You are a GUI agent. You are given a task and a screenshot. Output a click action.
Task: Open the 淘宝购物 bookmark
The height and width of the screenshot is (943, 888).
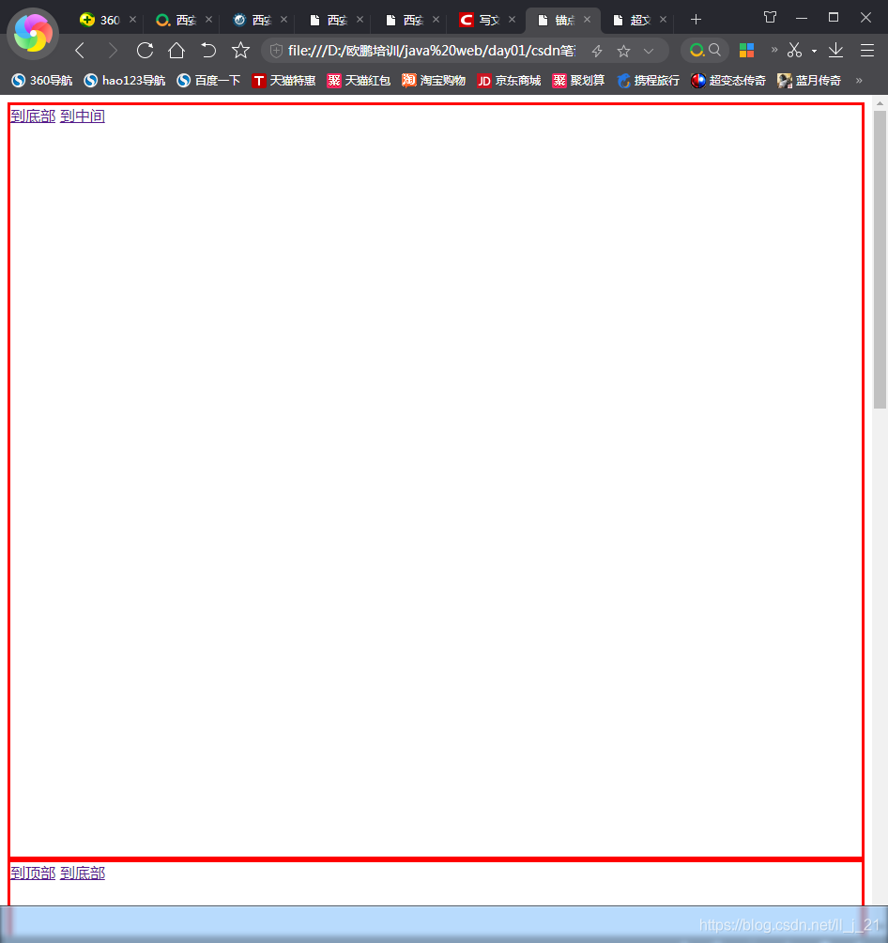434,81
